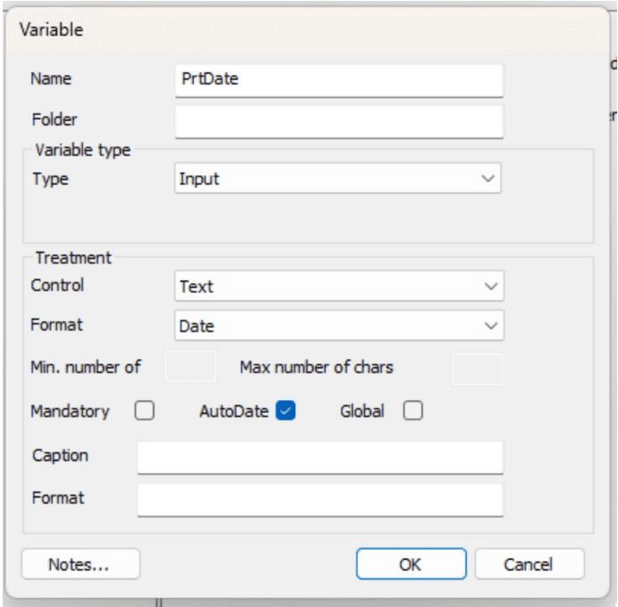
Task: Click the bottom Format text field
Action: point(320,499)
